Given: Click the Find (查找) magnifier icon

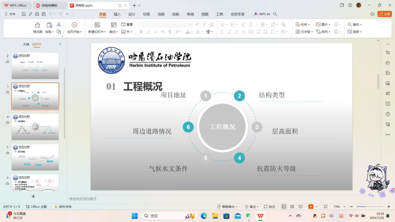Looking at the screenshot, I should tap(350, 24).
